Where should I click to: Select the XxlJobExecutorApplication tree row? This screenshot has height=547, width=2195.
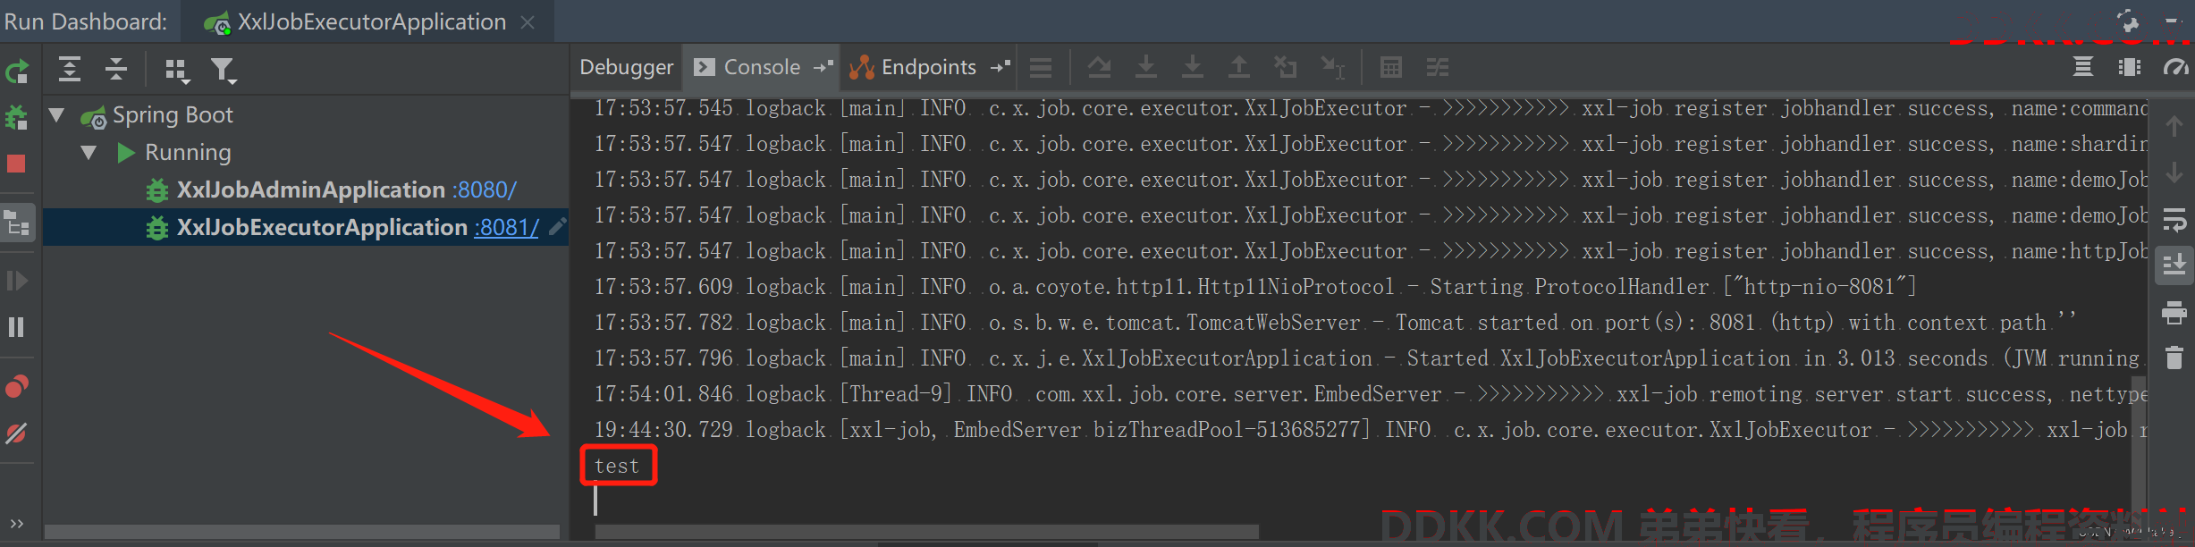(x=306, y=227)
